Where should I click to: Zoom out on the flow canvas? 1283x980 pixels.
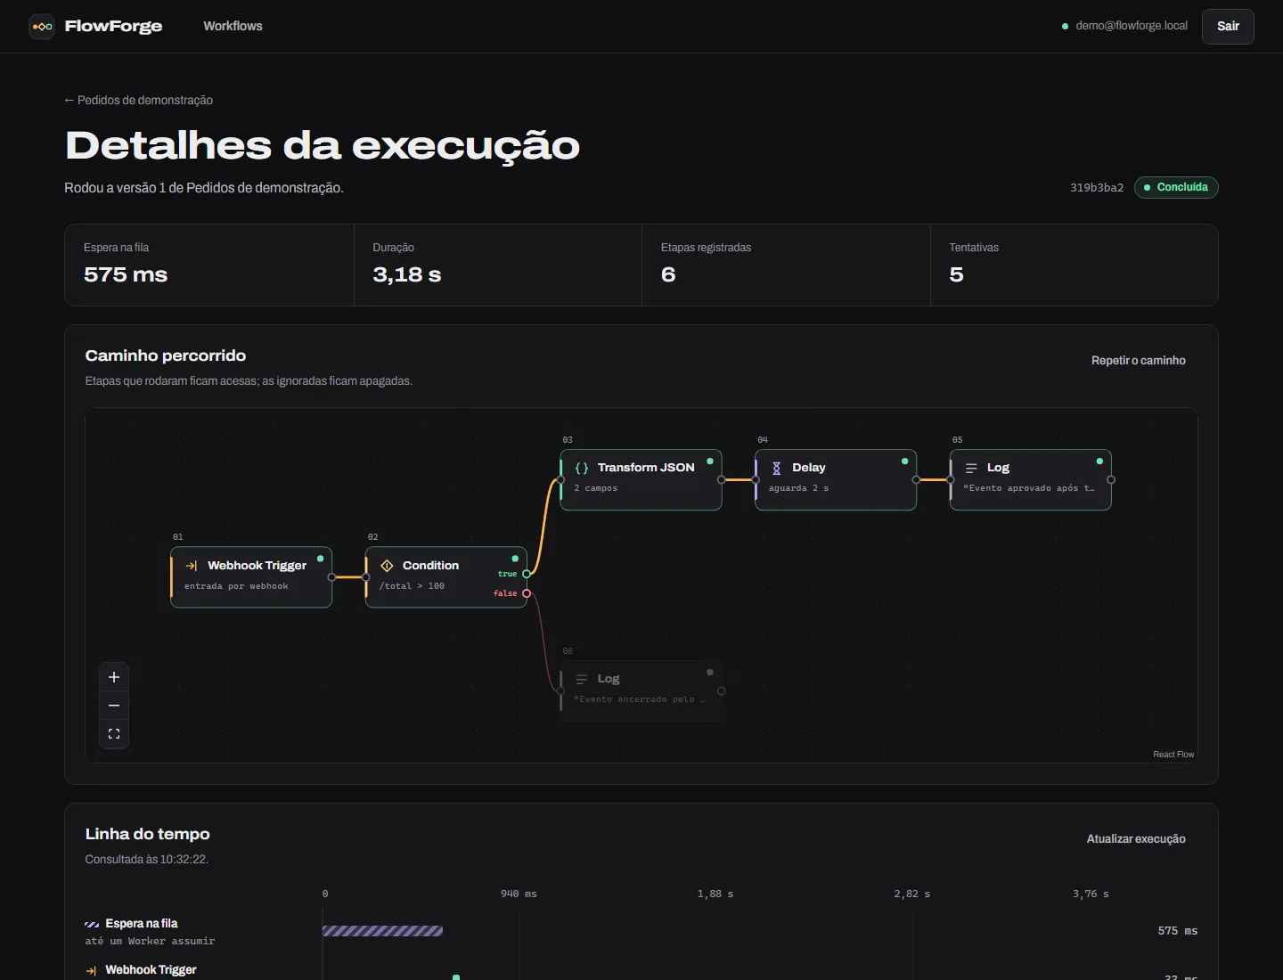pos(114,706)
